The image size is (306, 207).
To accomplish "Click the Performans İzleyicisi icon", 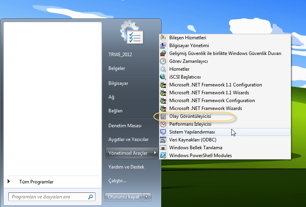I will coord(163,124).
